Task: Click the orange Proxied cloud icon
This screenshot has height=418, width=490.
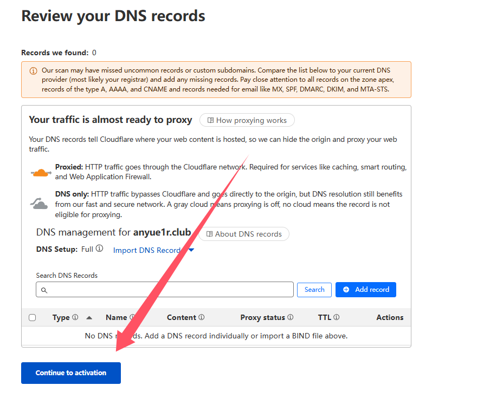Action: click(x=41, y=172)
